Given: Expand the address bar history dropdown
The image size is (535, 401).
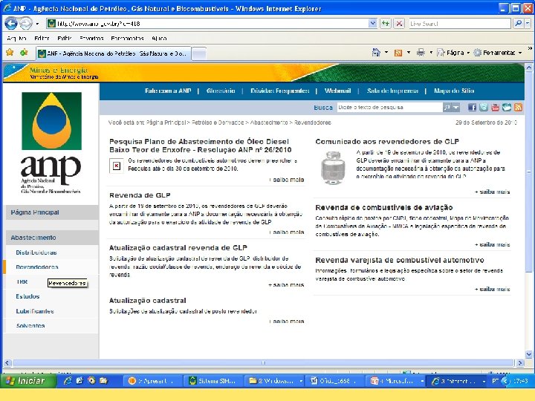Looking at the screenshot, I should coord(373,24).
